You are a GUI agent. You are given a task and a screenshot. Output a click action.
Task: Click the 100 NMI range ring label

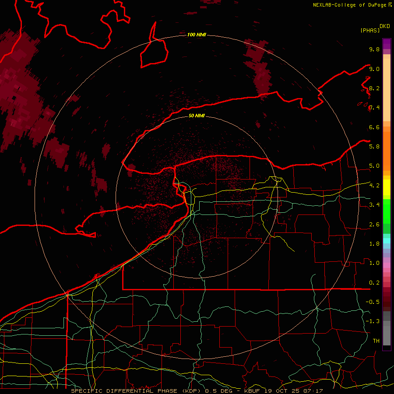click(x=197, y=35)
